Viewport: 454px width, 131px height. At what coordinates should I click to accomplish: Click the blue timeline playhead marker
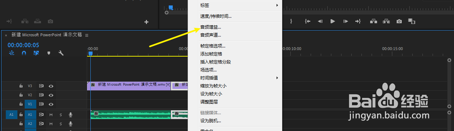point(90,54)
